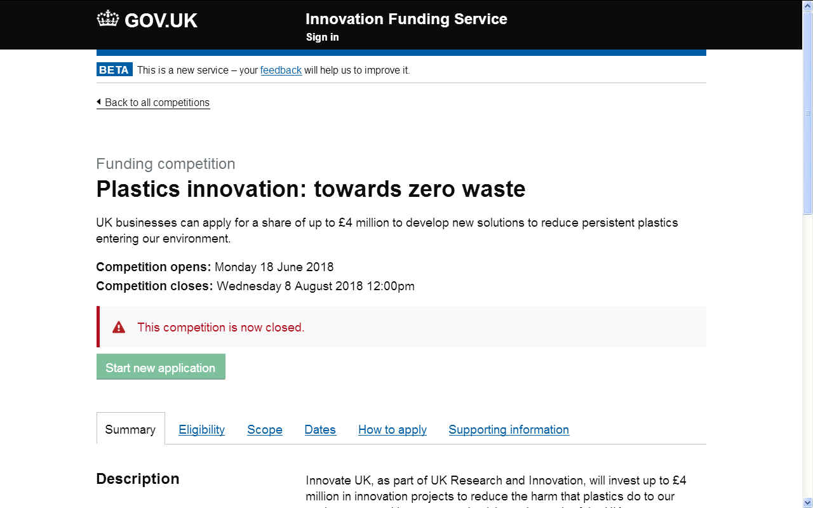
Task: Switch to the Scope tab
Action: point(265,429)
